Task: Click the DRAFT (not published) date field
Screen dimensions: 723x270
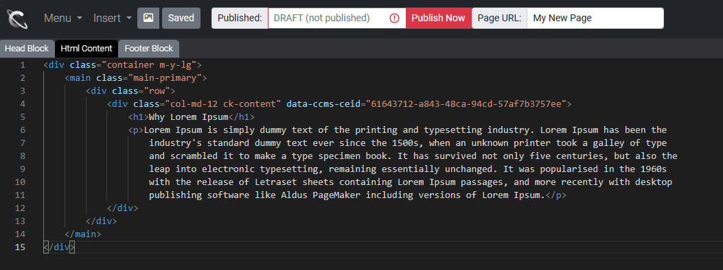Action: coord(336,18)
